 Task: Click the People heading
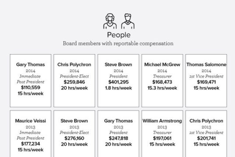point(119,35)
